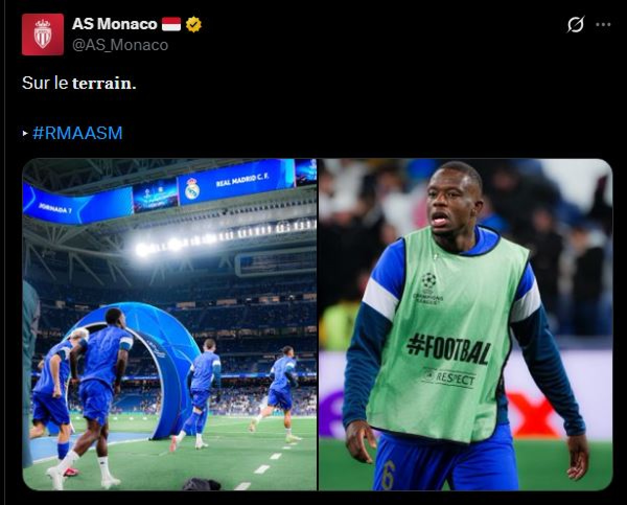Open the right photo of player in green bib
This screenshot has height=505, width=627.
466,325
